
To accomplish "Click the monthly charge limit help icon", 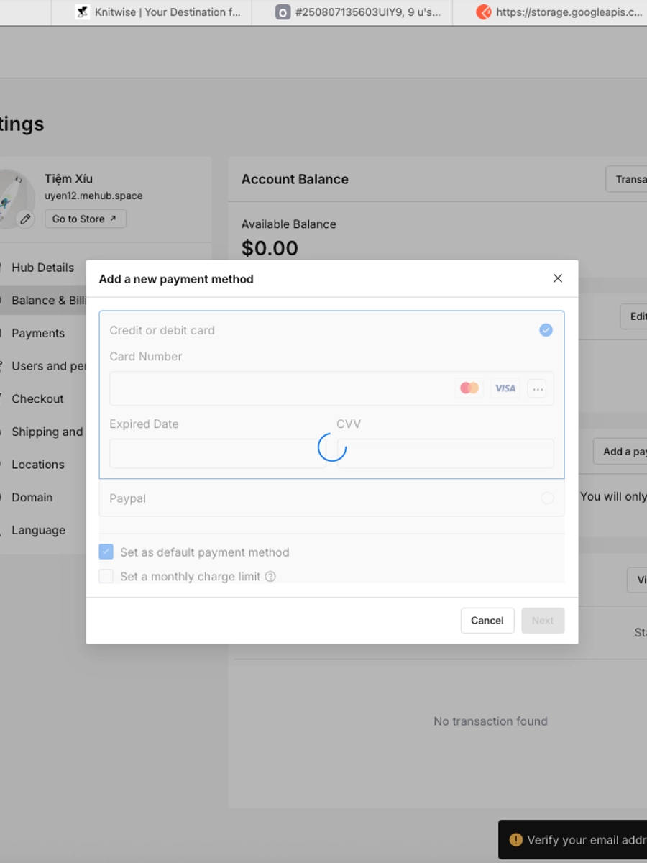I will [x=270, y=576].
